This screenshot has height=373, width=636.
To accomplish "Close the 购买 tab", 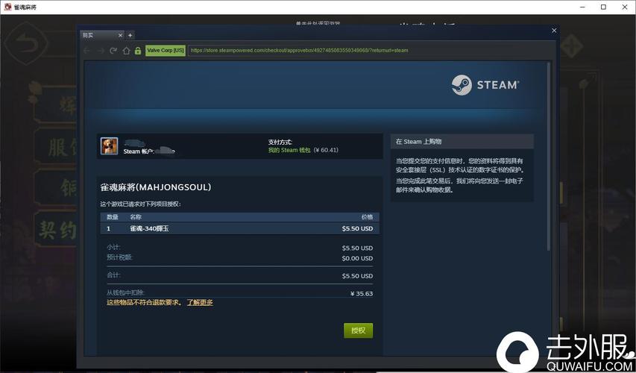I will [121, 35].
